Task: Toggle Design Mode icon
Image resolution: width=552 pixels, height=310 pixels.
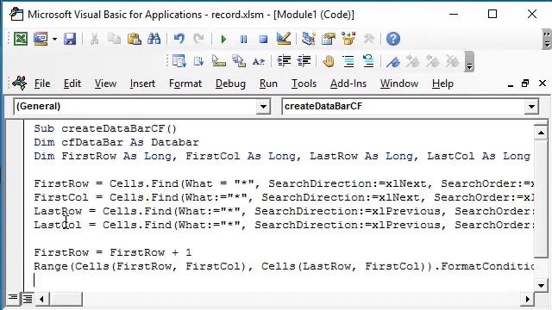Action: click(x=284, y=39)
